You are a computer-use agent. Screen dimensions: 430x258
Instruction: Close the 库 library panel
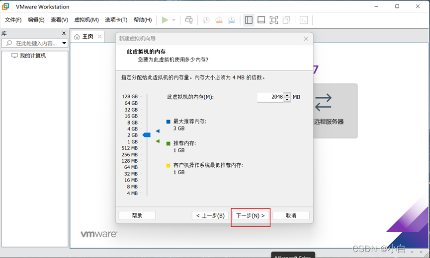[x=64, y=33]
